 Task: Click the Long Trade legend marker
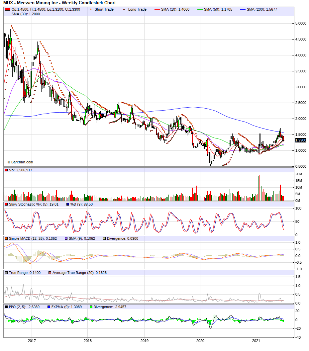coord(124,9)
